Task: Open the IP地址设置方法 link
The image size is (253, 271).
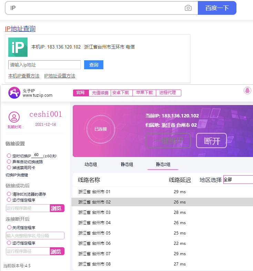Action: pos(60,76)
